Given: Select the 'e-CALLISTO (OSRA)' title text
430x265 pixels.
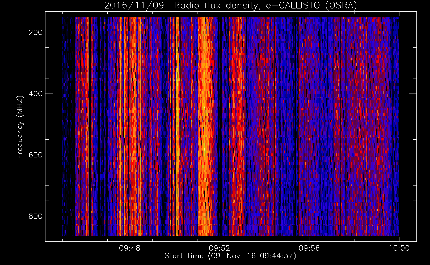Looking at the screenshot, I should click(x=311, y=6).
